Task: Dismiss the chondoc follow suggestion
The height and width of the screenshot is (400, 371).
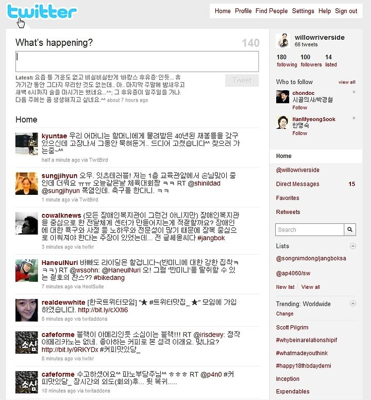Action: coord(354,92)
